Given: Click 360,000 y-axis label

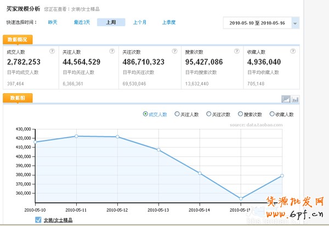Looking at the screenshot, I should 23,193.
